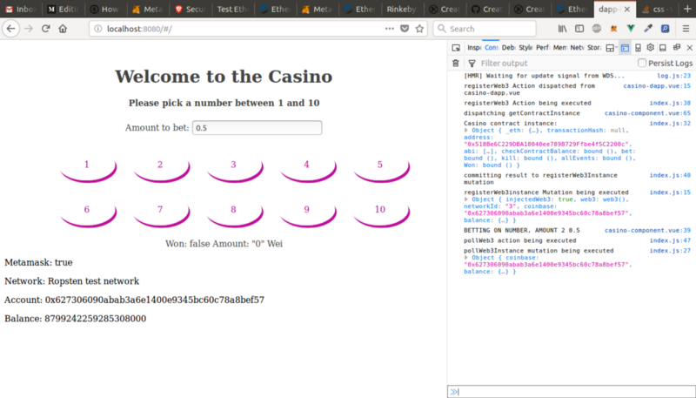Open casino-component.vue:65 source link

pyautogui.click(x=647, y=113)
